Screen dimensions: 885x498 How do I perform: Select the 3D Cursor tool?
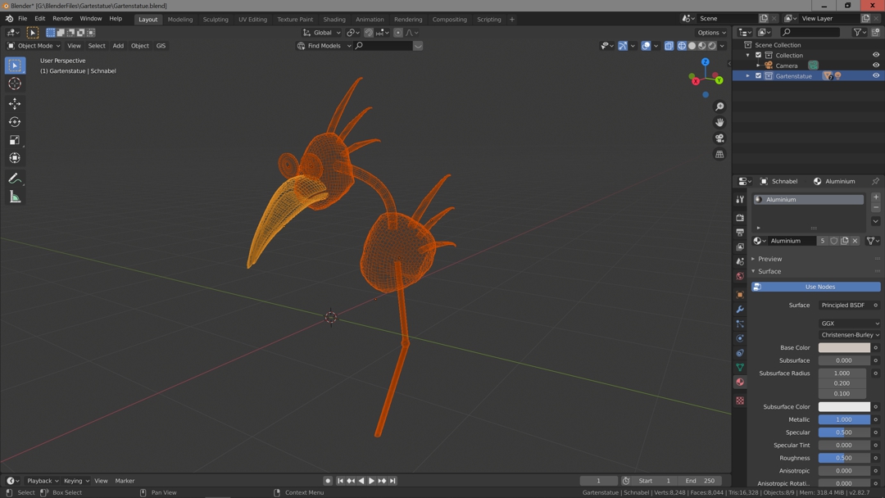point(15,84)
